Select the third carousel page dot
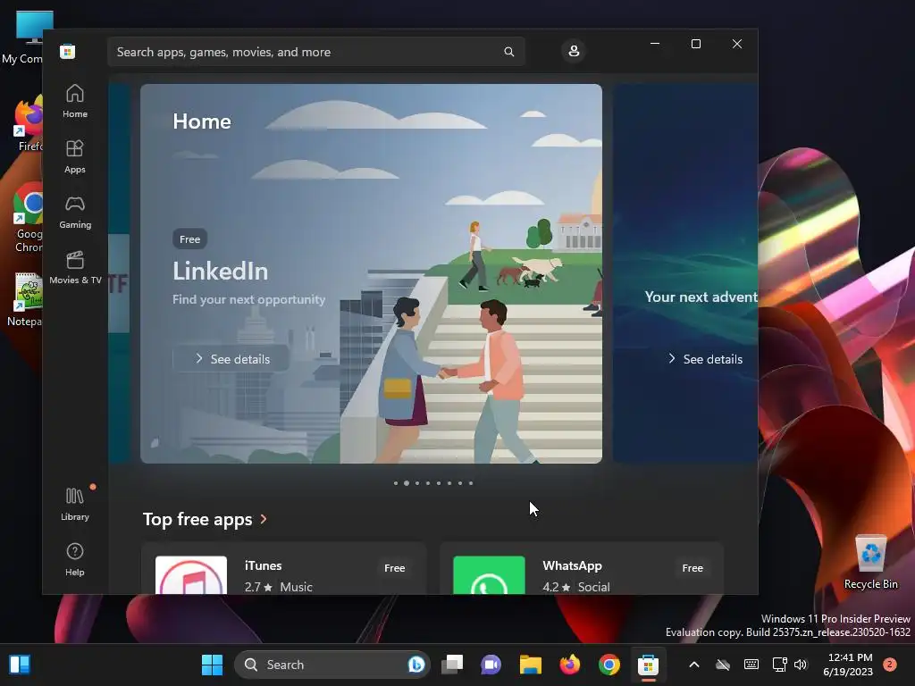The image size is (915, 686). (417, 483)
